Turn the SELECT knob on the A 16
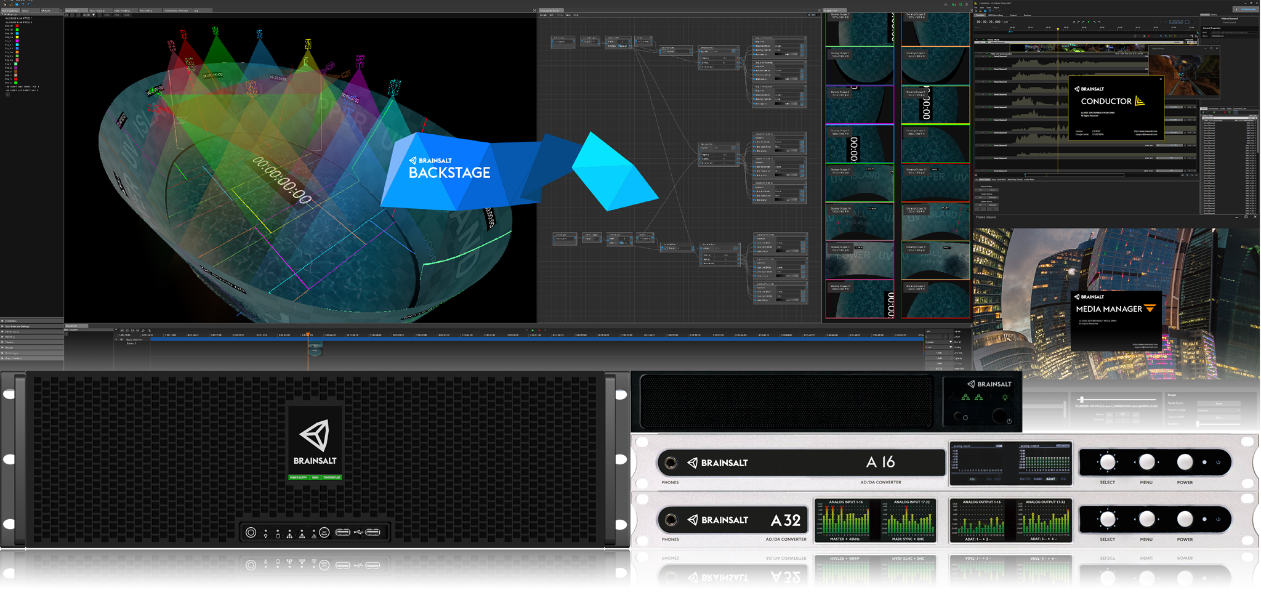Image resolution: width=1261 pixels, height=614 pixels. (x=1108, y=462)
